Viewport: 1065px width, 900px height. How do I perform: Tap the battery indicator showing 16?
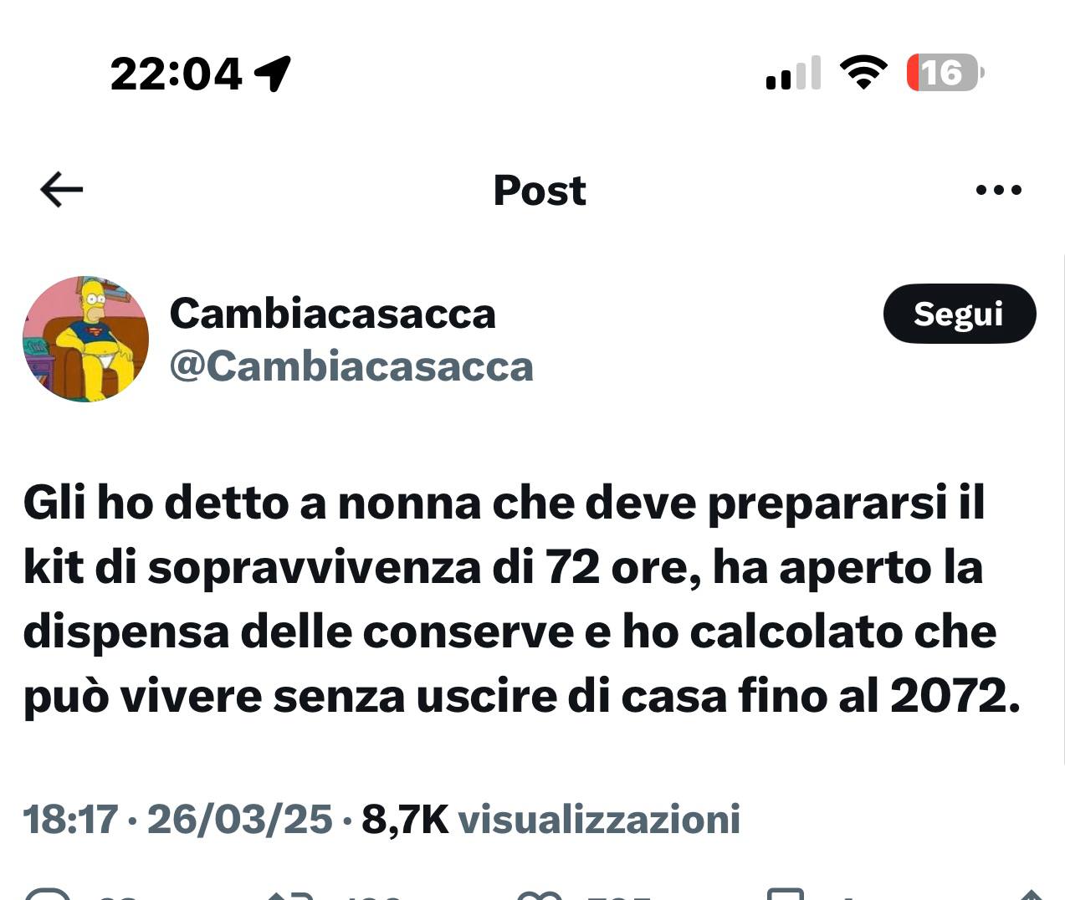coord(945,73)
